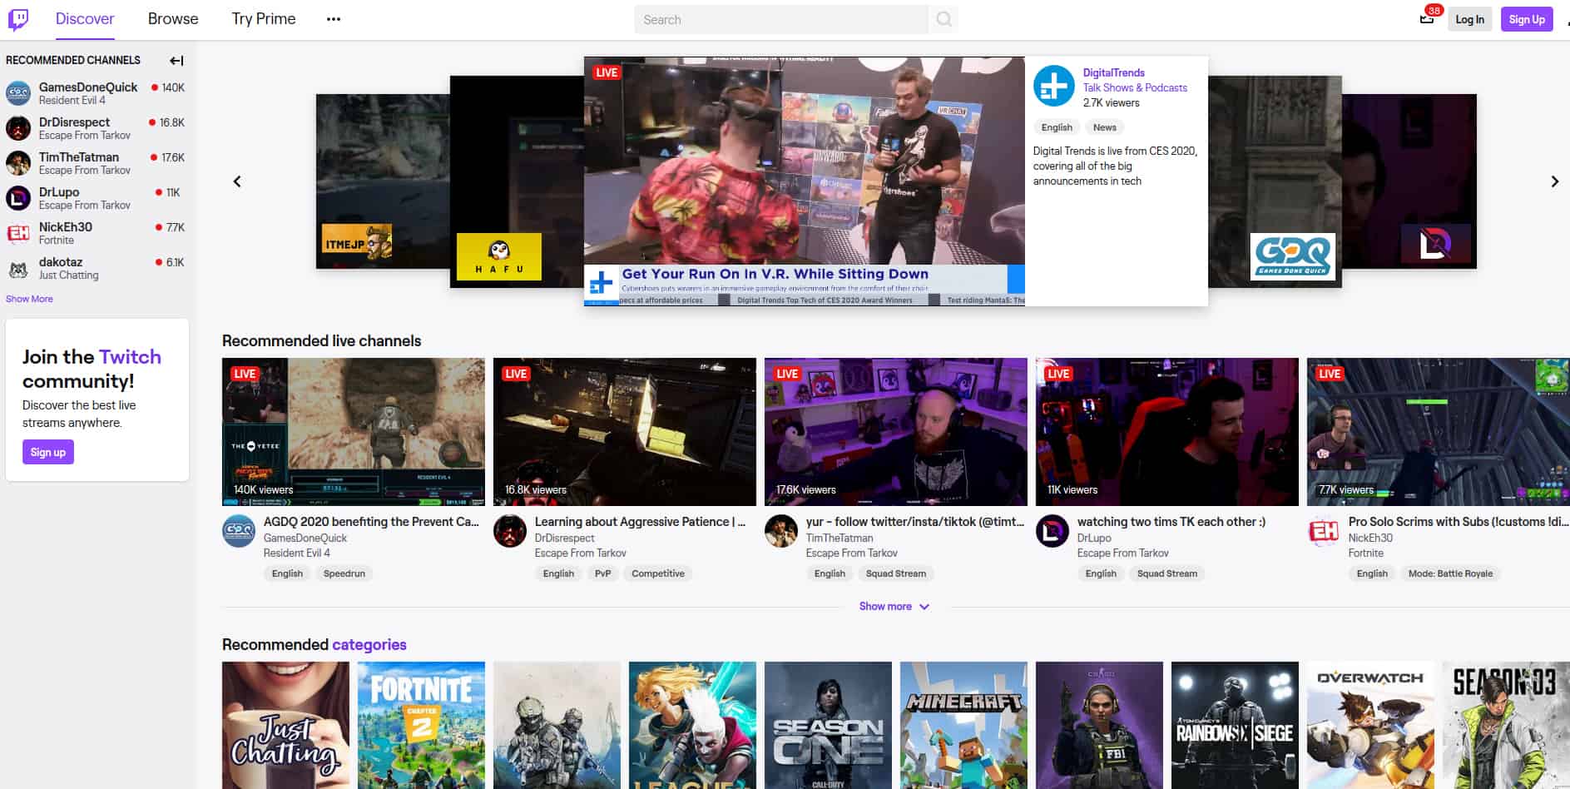Collapse the recommended channels sidebar
This screenshot has height=789, width=1570.
[x=176, y=61]
